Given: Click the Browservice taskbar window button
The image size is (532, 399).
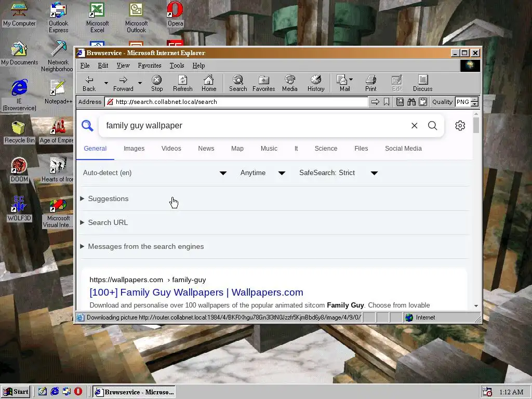Looking at the screenshot, I should (135, 392).
